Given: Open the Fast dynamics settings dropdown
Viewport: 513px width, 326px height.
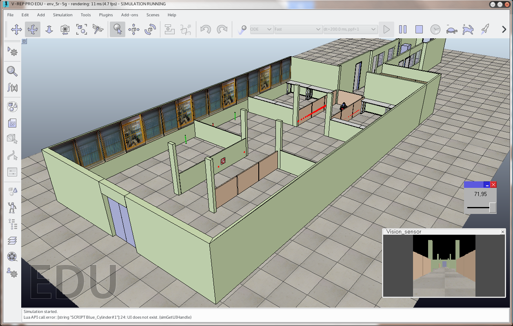Looking at the screenshot, I should click(x=298, y=29).
